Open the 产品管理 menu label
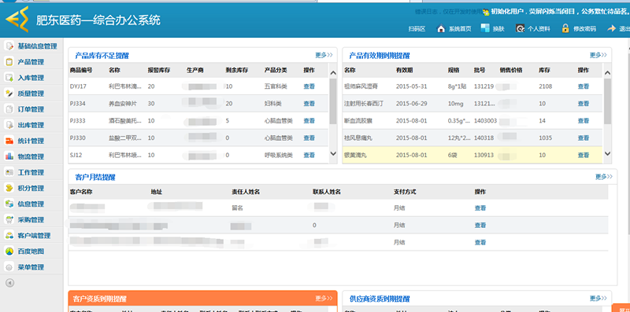The image size is (630, 312). click(x=31, y=62)
